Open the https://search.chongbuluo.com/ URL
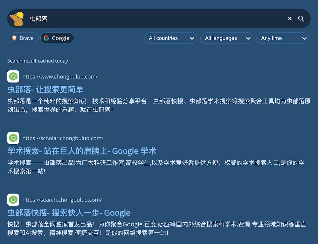The height and width of the screenshot is (244, 318). 62,200
